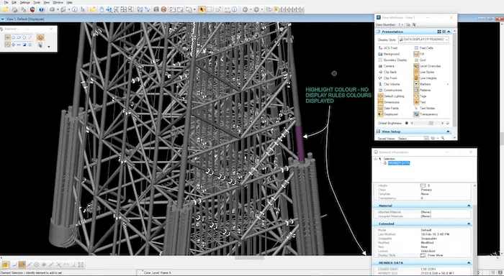Click the view group number 2 button

point(280,9)
